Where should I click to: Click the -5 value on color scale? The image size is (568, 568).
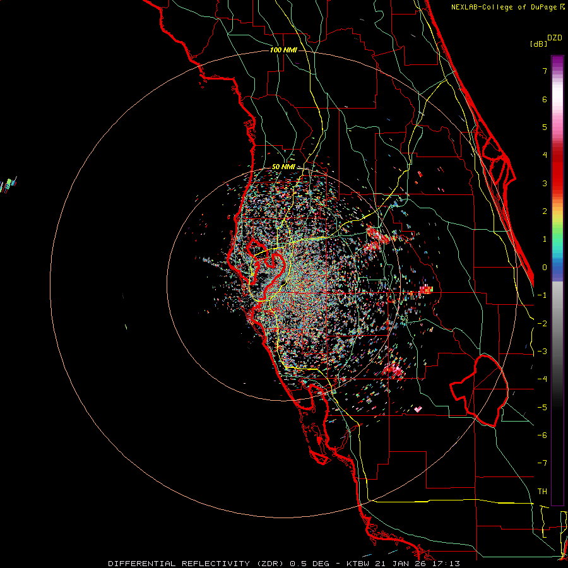[542, 408]
